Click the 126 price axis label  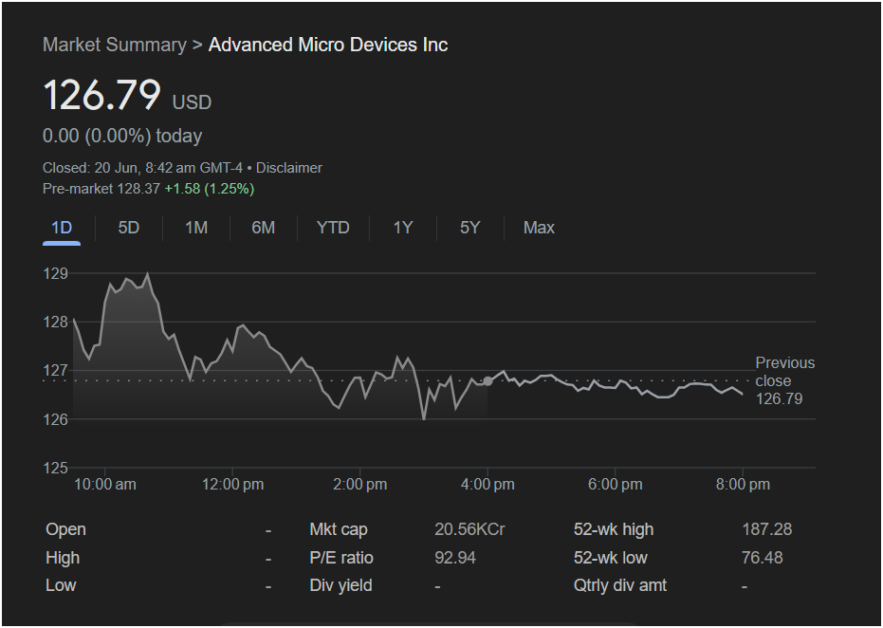[x=55, y=419]
